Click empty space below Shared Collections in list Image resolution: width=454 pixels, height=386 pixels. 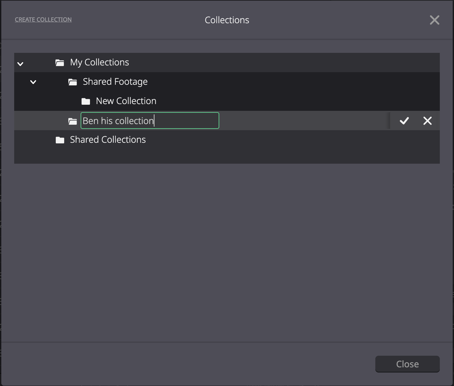pyautogui.click(x=227, y=156)
